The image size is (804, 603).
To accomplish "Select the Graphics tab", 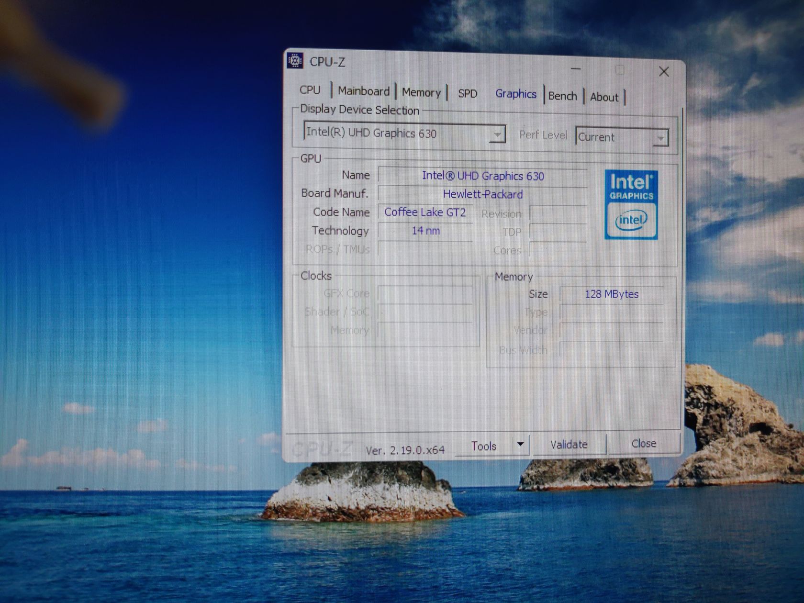I will pyautogui.click(x=516, y=94).
